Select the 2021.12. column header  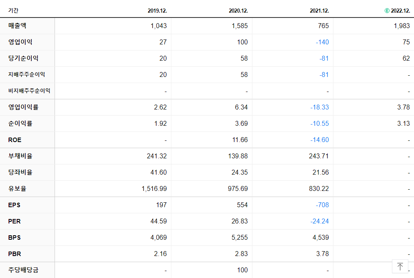point(319,11)
